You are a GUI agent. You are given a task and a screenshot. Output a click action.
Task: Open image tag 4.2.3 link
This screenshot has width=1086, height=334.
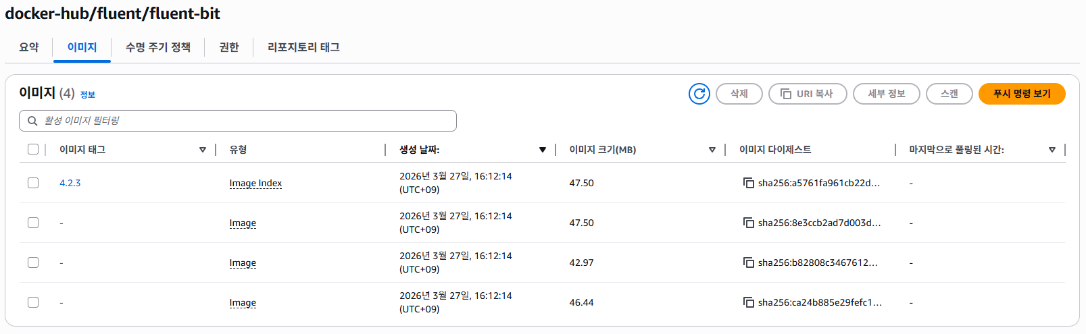click(x=70, y=183)
